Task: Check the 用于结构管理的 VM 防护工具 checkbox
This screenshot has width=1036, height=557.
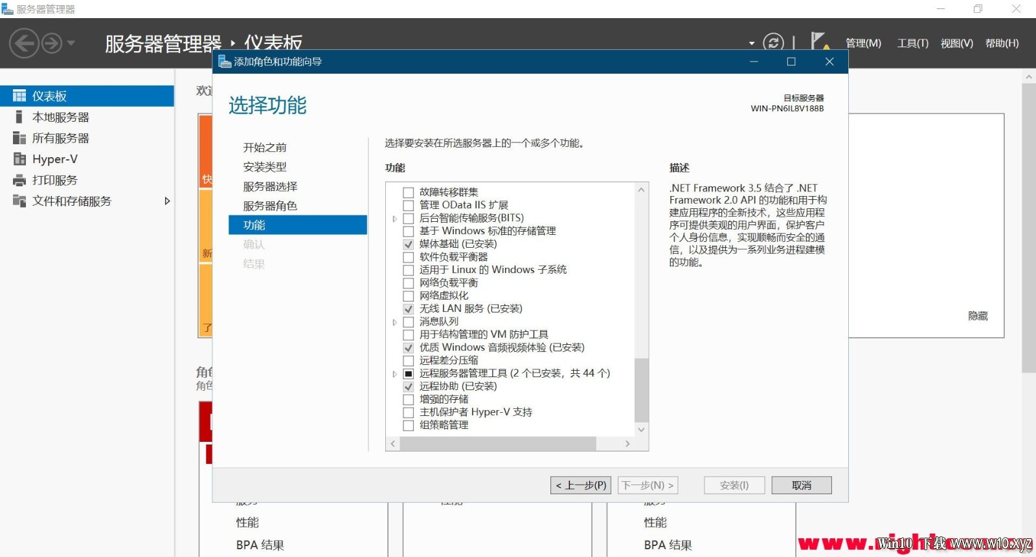Action: tap(409, 335)
